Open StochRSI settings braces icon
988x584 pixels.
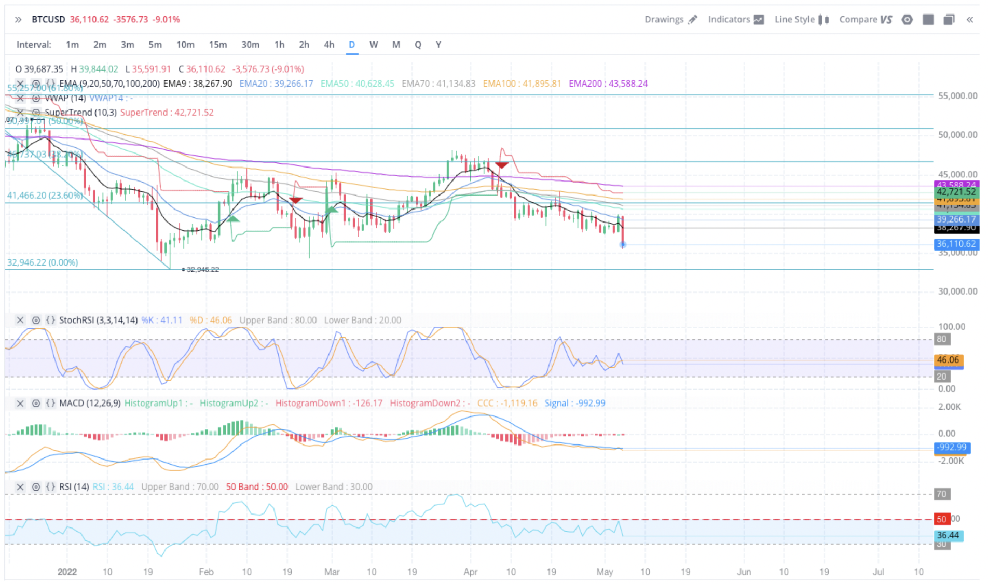tap(50, 320)
